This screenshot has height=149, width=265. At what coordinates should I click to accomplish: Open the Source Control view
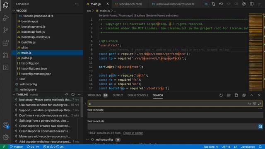(x=5, y=30)
